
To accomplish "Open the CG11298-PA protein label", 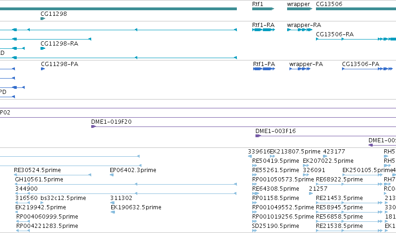I will 60,64.
